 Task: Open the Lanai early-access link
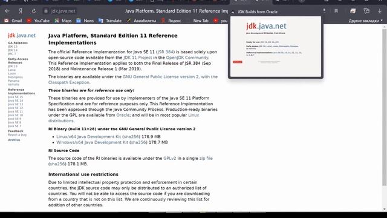(11, 70)
